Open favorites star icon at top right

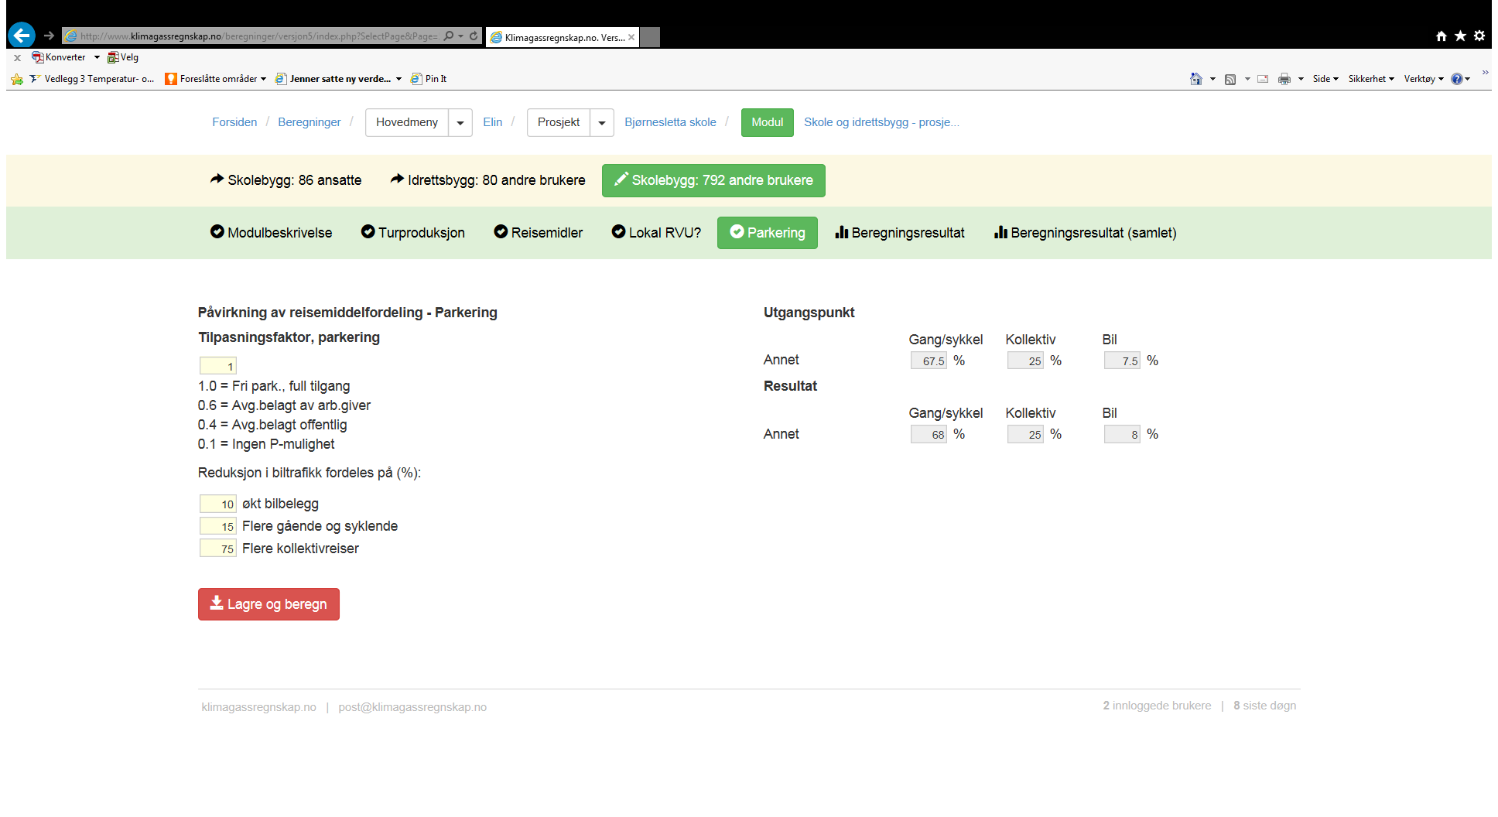click(1460, 36)
